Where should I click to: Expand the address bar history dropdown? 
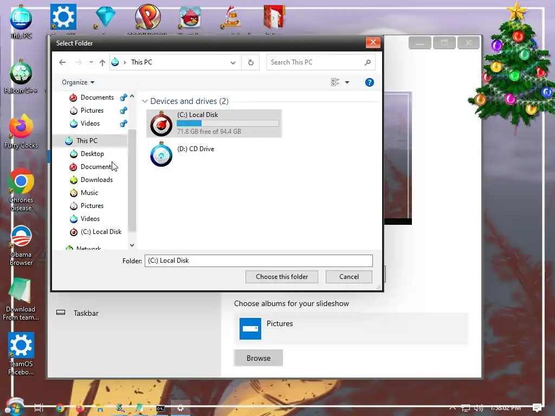233,63
